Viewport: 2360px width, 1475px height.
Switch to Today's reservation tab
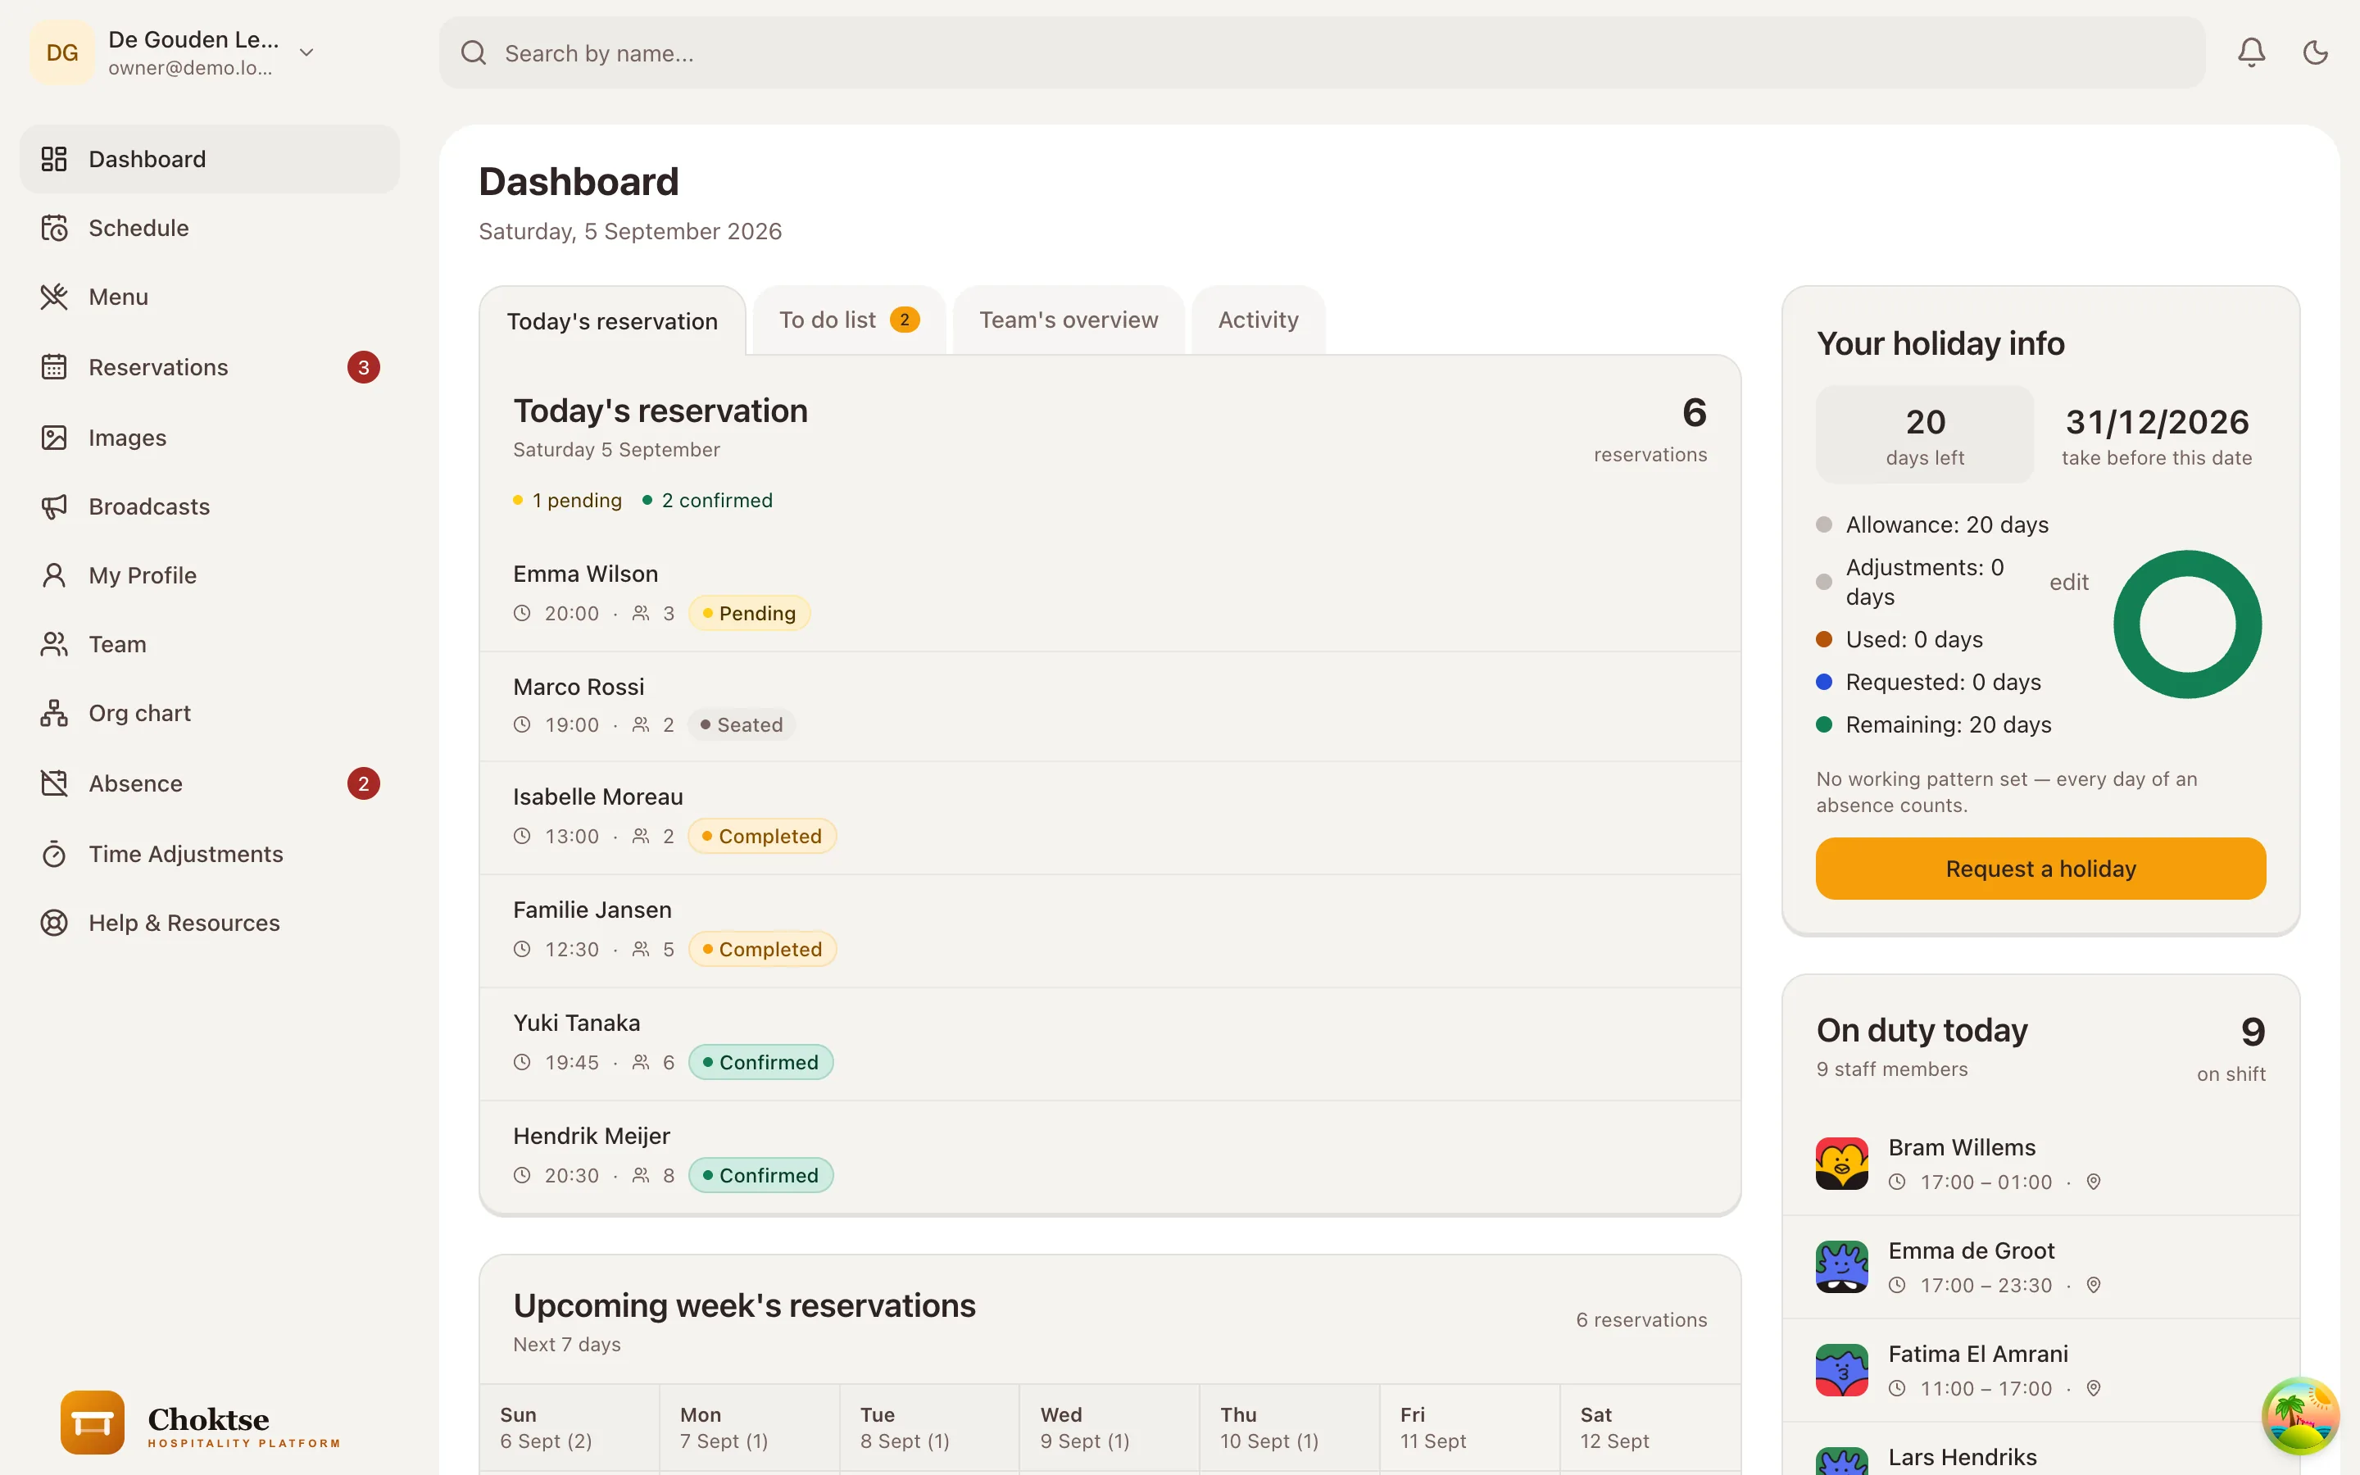pyautogui.click(x=612, y=321)
